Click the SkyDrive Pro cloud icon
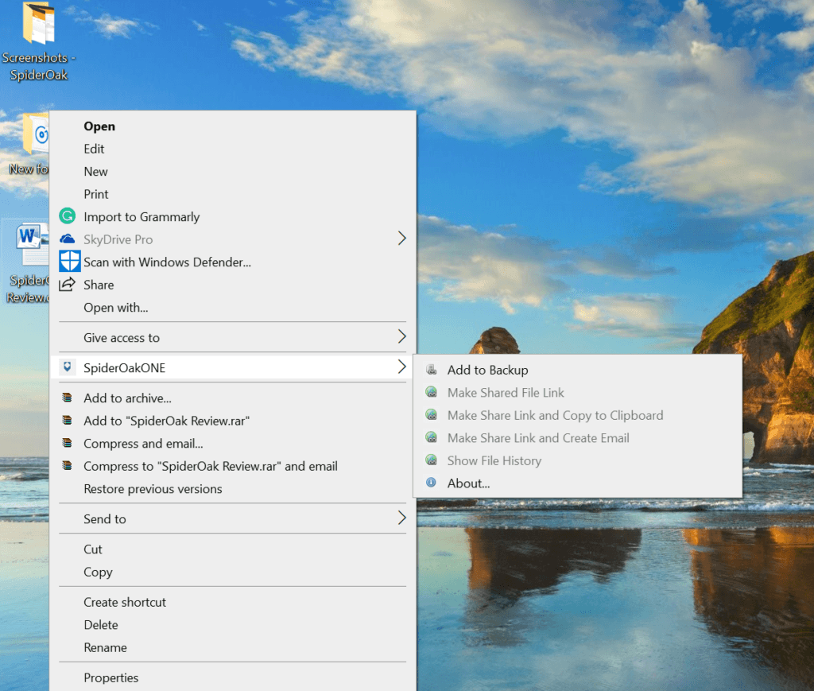The width and height of the screenshot is (814, 691). [x=67, y=239]
